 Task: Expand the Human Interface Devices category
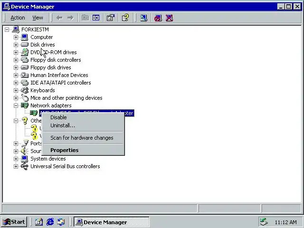coord(16,75)
